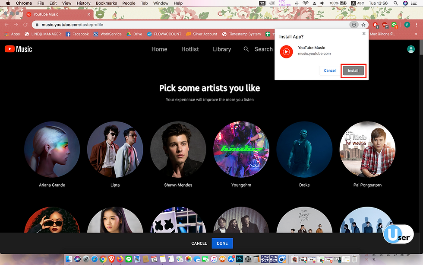Open Safari from the Dock

point(95,259)
